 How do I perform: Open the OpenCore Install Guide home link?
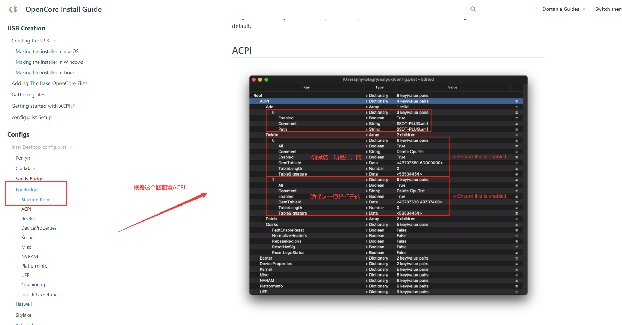coord(64,9)
